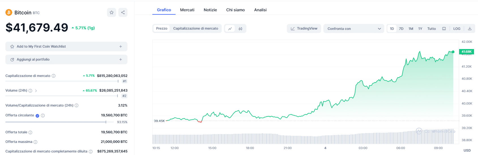This screenshot has height=155, width=478.
Task: Open the Confronta con dropdown
Action: (x=354, y=28)
